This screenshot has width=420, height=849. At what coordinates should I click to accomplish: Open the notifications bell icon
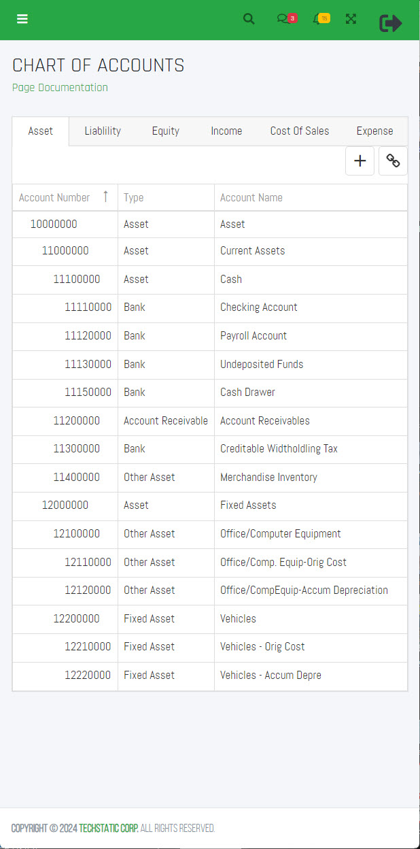(x=317, y=20)
